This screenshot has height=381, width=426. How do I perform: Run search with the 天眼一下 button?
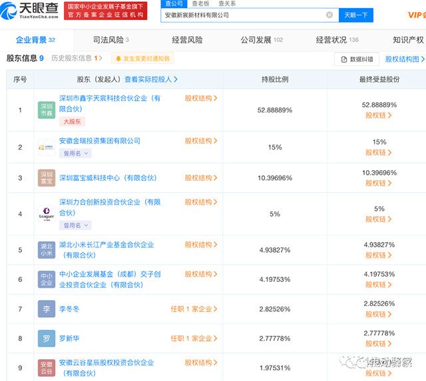click(x=356, y=15)
